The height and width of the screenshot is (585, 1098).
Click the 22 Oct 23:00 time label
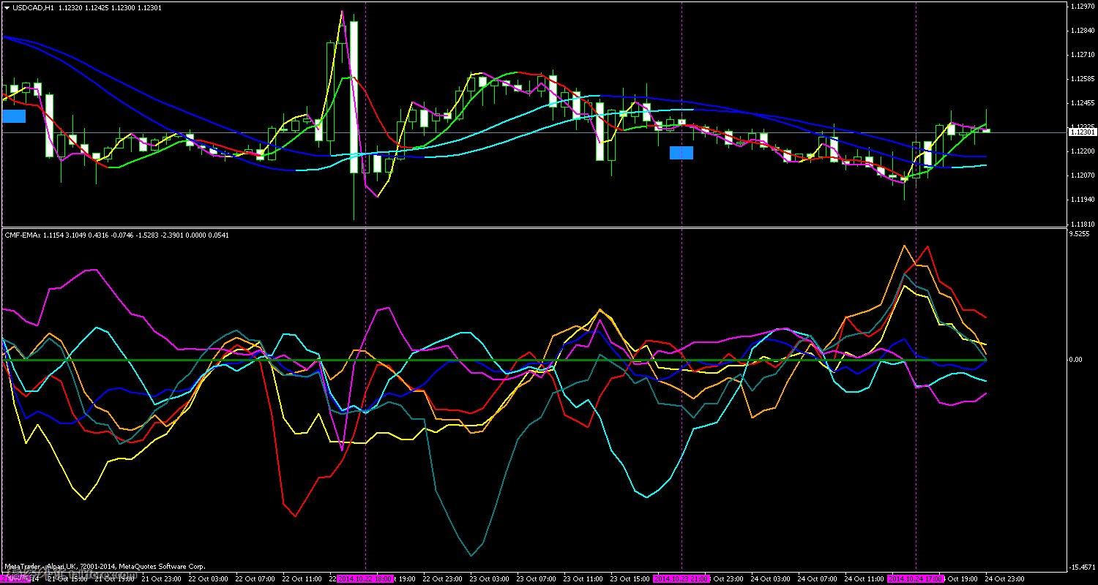tap(442, 578)
